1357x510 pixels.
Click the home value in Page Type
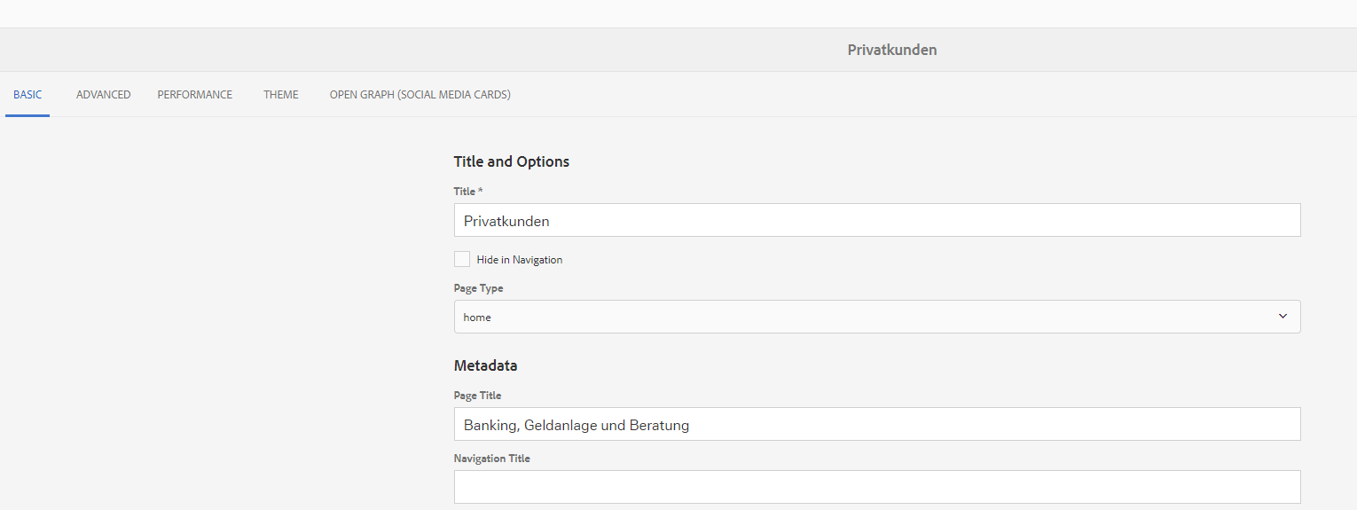point(477,318)
